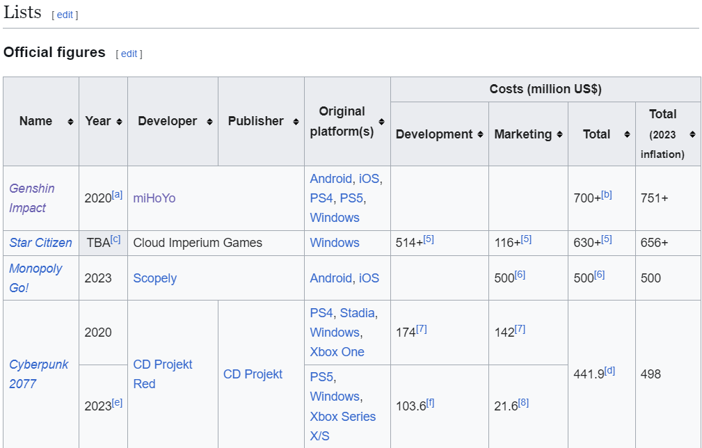Open footnote [f] beside 103.6
The height and width of the screenshot is (448, 702).
(430, 402)
